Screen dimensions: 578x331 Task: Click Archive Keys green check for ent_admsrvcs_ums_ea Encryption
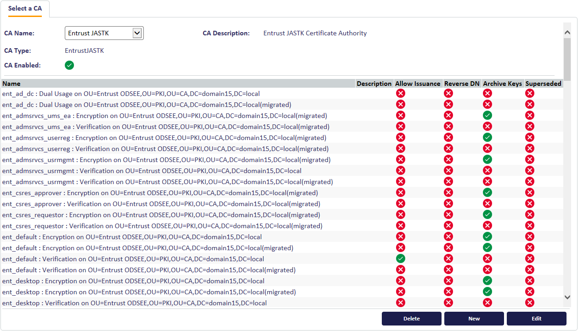tap(487, 115)
